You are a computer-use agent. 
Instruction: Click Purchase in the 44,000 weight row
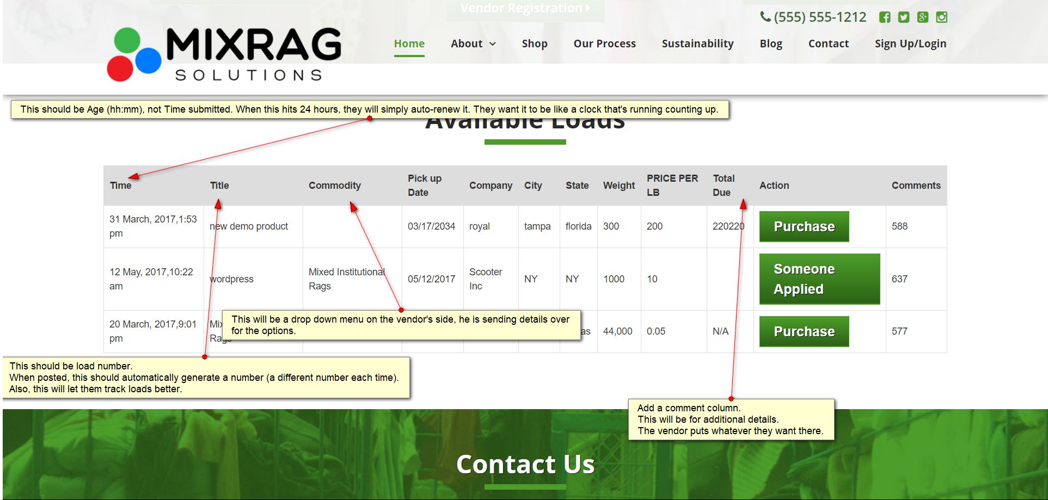tap(804, 331)
